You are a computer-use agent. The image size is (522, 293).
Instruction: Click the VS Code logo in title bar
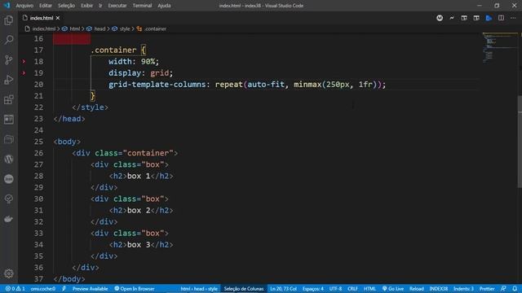(7, 6)
